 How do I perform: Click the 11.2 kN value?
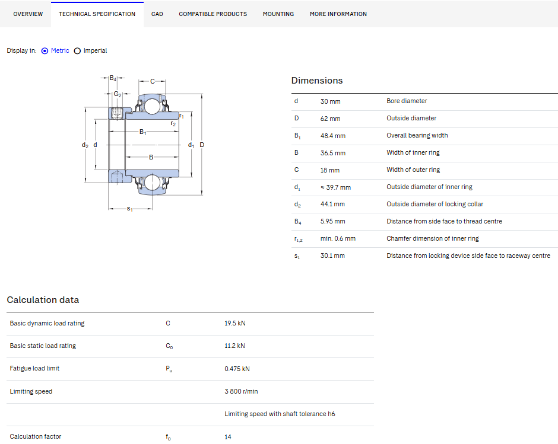[x=234, y=346]
